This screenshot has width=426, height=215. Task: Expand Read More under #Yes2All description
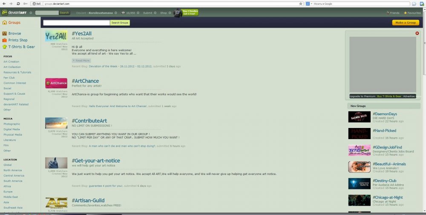point(81,61)
